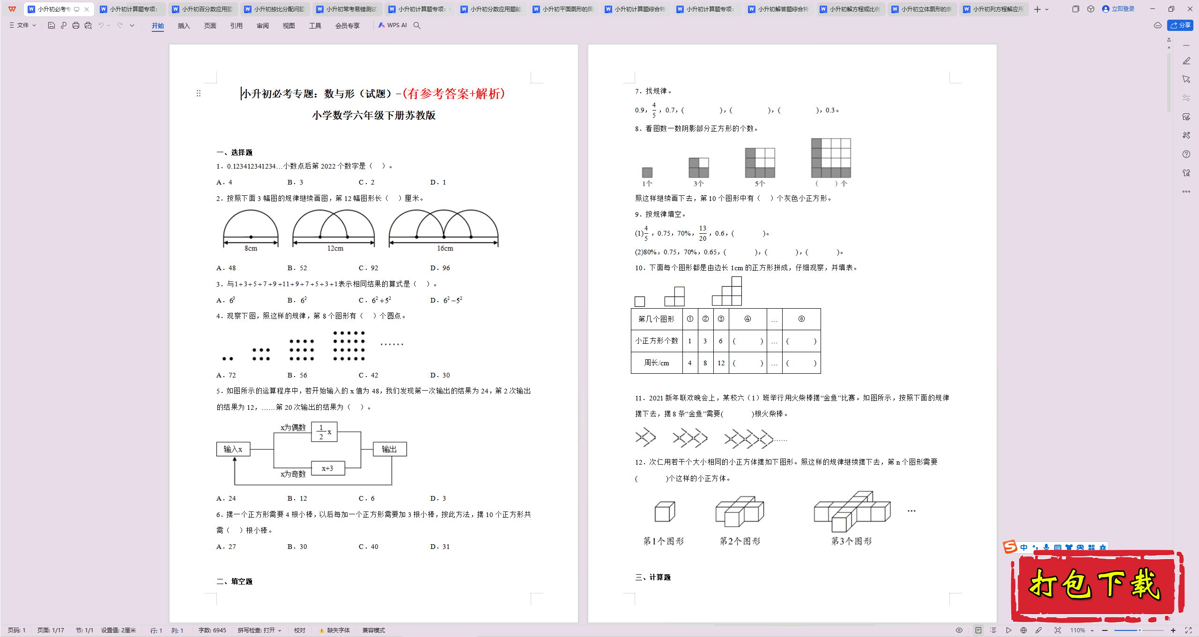1199x637 pixels.
Task: Expand new tab dropdown chevron
Action: click(x=1047, y=9)
